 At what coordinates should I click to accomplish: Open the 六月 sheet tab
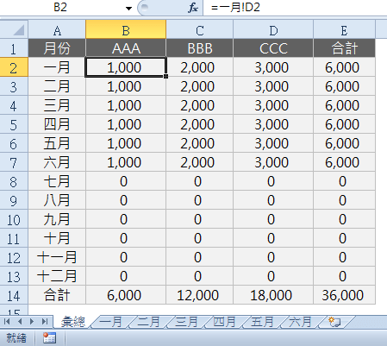point(300,322)
